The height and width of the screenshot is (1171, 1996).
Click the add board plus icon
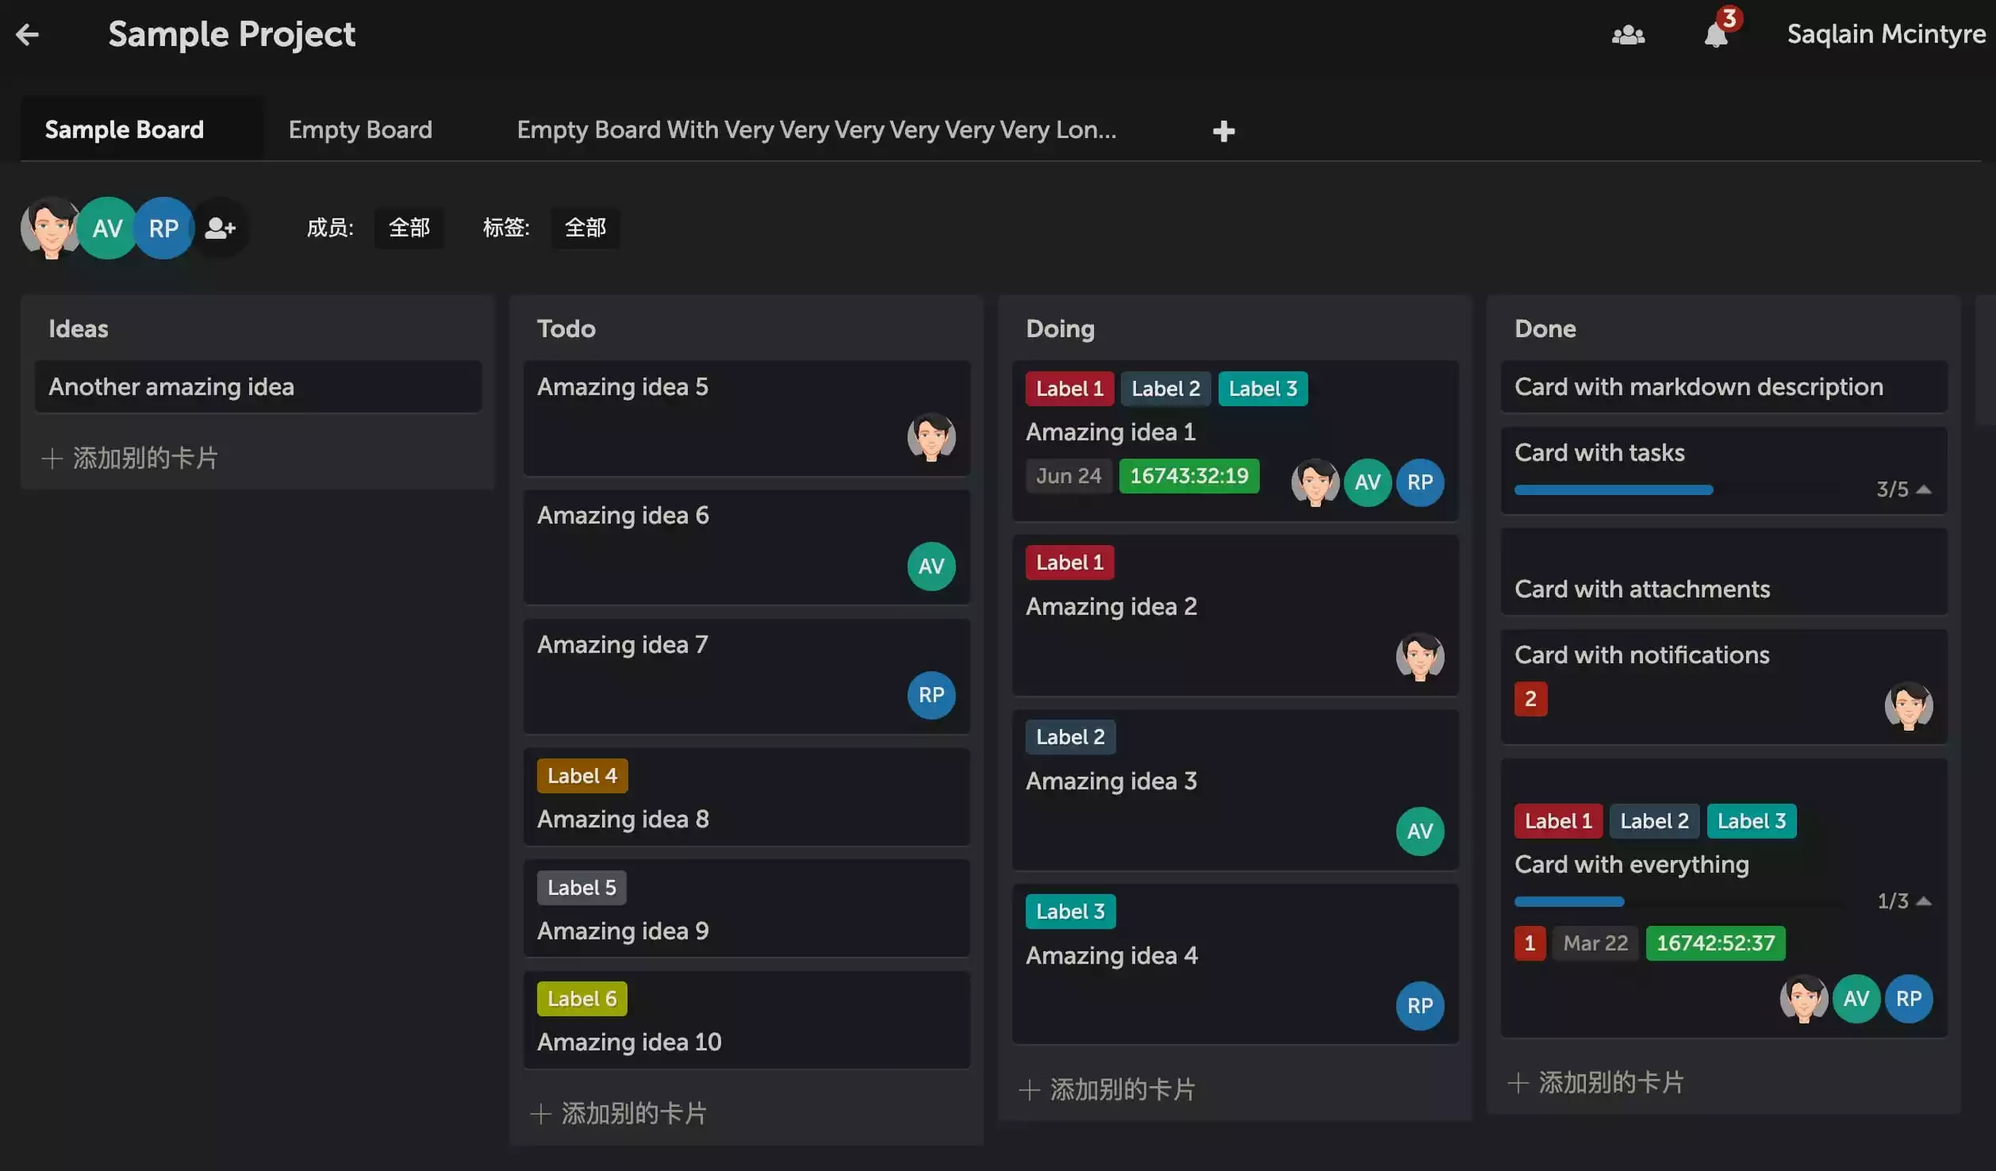[x=1223, y=131]
